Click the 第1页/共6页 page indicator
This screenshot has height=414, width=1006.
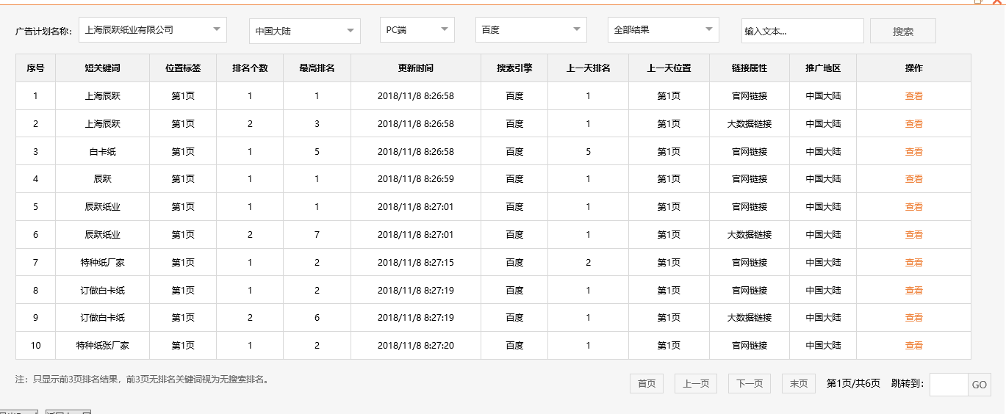click(853, 383)
